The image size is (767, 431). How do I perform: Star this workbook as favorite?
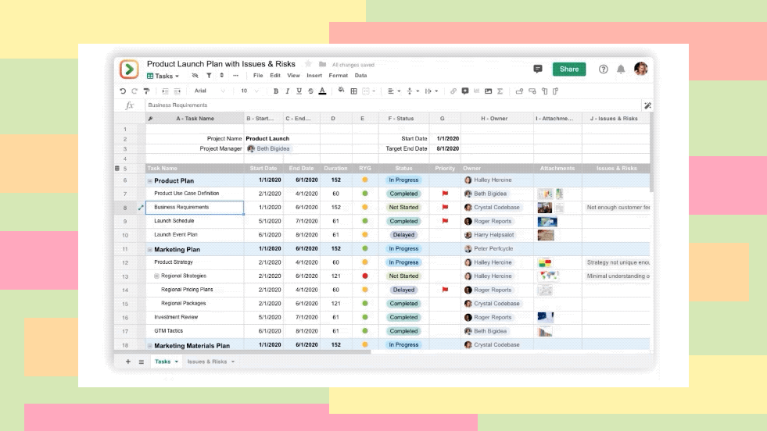(308, 64)
